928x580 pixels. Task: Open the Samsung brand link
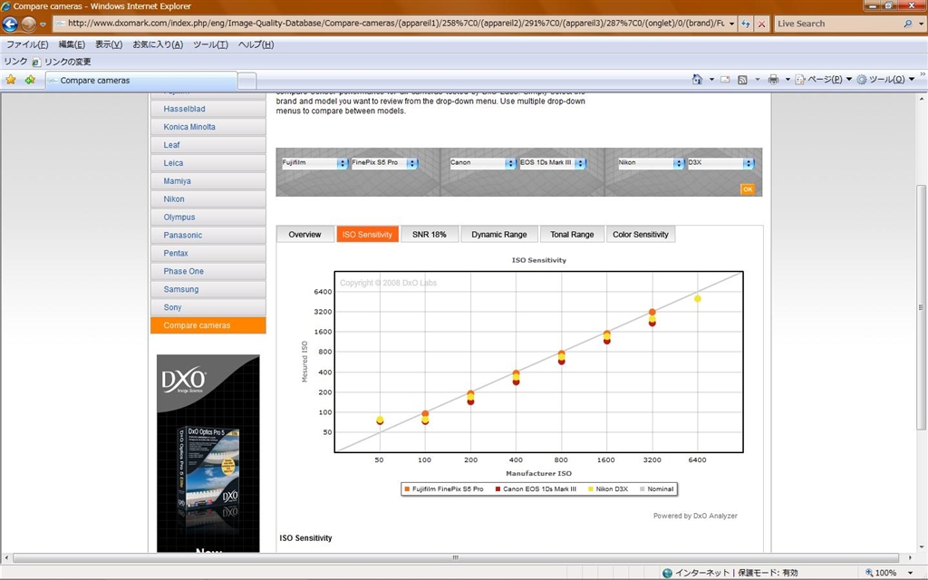click(x=208, y=289)
